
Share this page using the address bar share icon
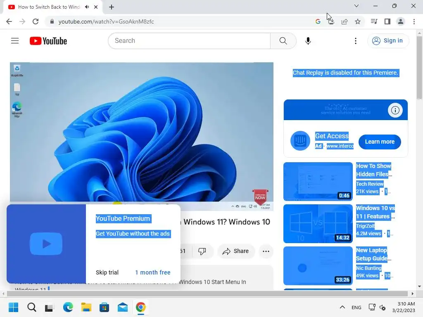click(x=345, y=21)
